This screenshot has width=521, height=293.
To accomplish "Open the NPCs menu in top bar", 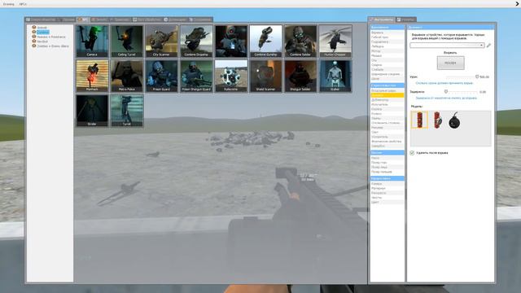I will (23, 4).
